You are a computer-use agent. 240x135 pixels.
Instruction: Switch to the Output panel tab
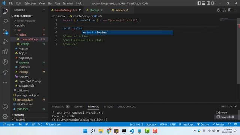click(78, 106)
